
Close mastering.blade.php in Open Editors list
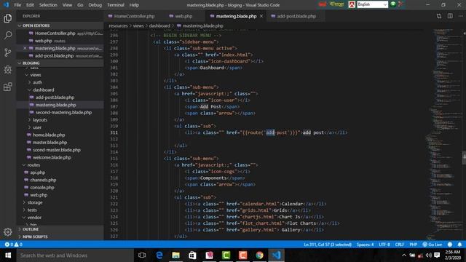point(25,48)
